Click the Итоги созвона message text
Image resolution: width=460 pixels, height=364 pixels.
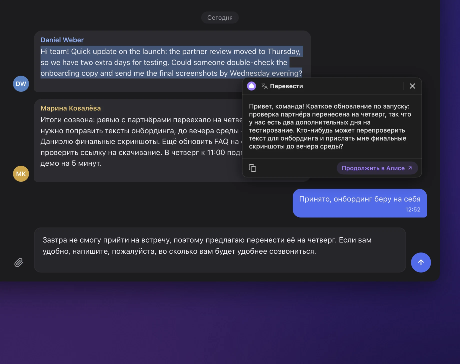click(x=141, y=141)
